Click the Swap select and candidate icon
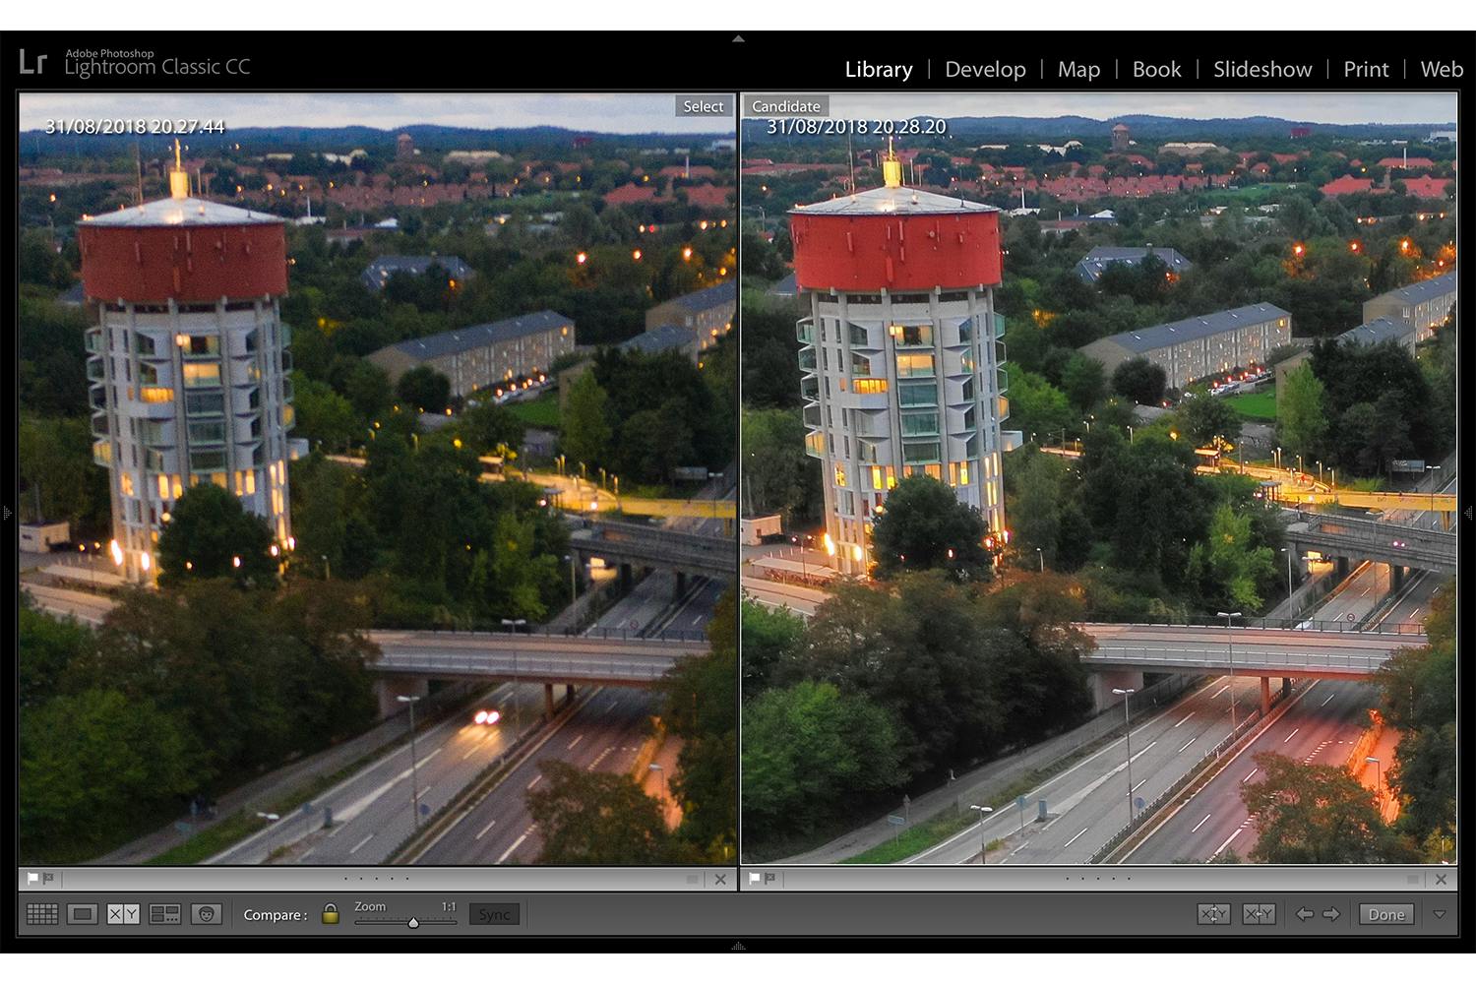Image resolution: width=1476 pixels, height=984 pixels. 1213,914
